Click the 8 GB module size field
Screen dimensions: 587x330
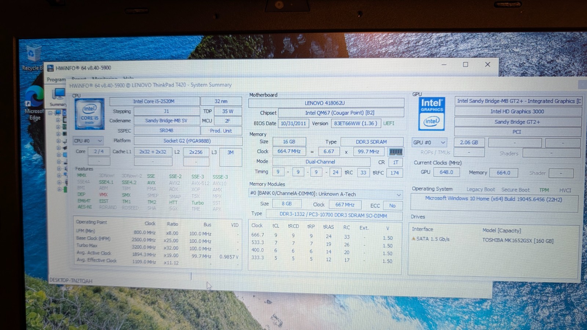[287, 203]
